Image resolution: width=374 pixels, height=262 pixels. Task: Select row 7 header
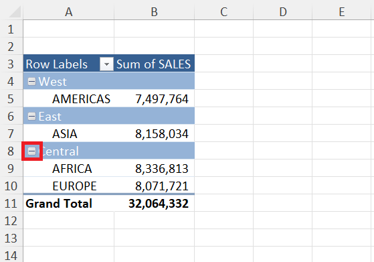[11, 134]
